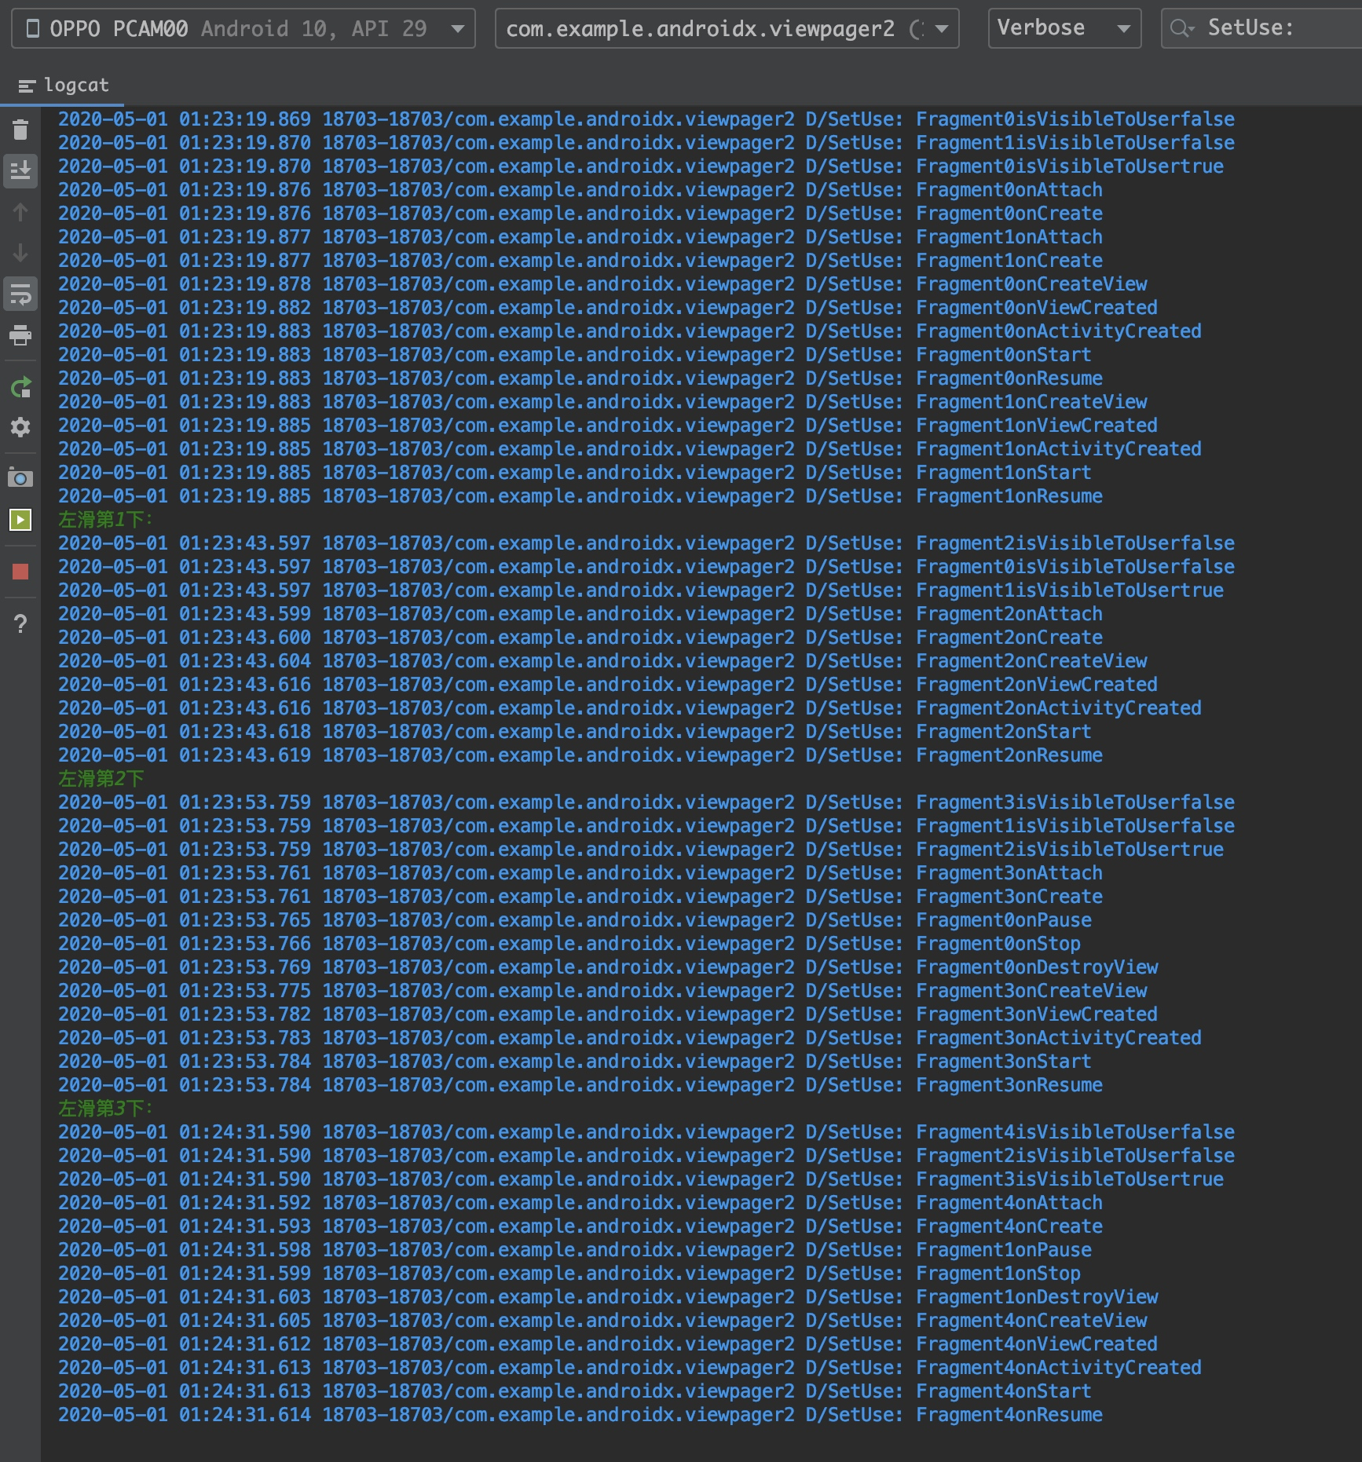
Task: Click the green text 左滑第3下:
Action: tap(105, 1109)
